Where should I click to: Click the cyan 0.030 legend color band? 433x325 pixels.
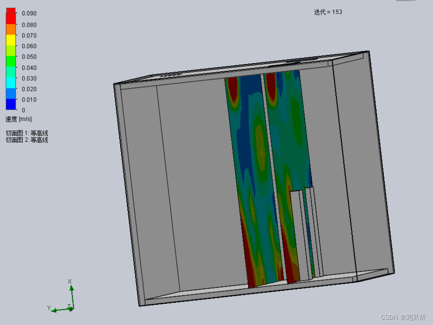click(11, 83)
